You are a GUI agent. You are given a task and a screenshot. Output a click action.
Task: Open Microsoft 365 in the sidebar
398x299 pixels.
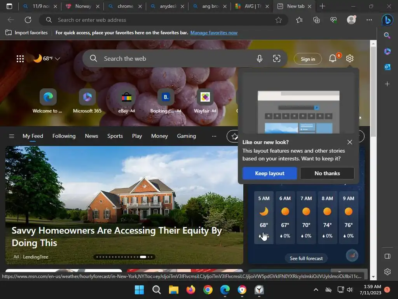(387, 51)
